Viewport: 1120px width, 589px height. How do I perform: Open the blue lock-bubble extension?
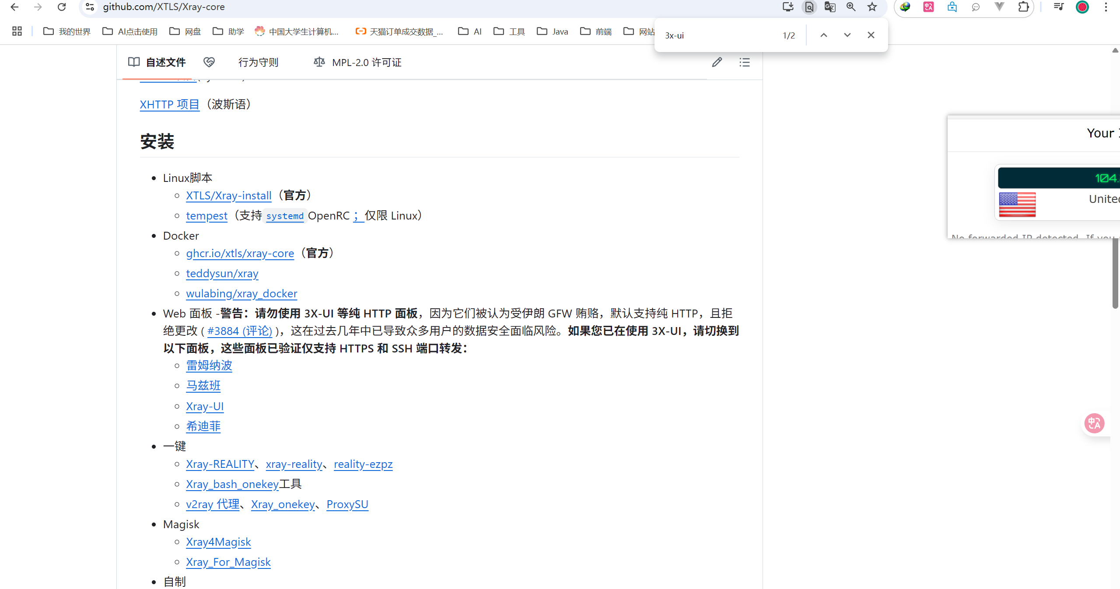pos(952,7)
